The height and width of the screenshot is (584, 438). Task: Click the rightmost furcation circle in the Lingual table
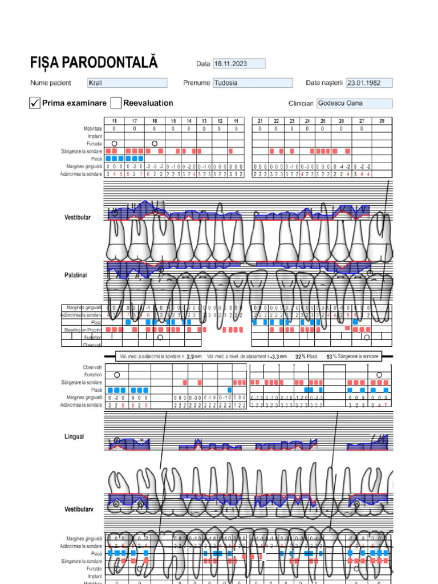(379, 375)
